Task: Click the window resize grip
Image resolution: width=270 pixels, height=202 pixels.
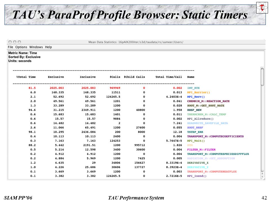Action: pos(264,179)
